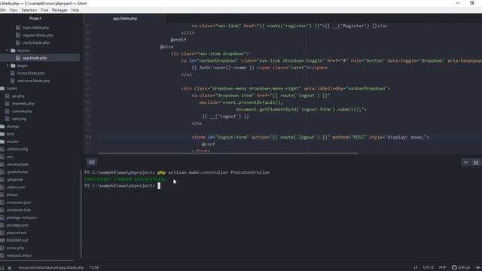This screenshot has height=271, width=482.
Task: Open the .gitattributes file
Action: click(17, 172)
